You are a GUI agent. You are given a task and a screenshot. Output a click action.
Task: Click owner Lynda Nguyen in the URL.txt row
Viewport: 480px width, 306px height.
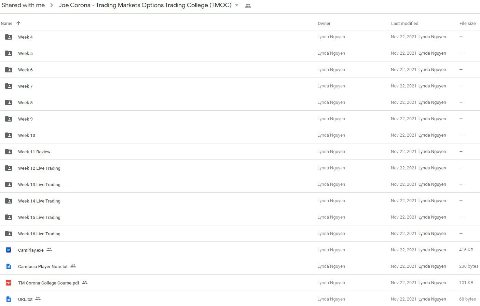[x=331, y=299]
